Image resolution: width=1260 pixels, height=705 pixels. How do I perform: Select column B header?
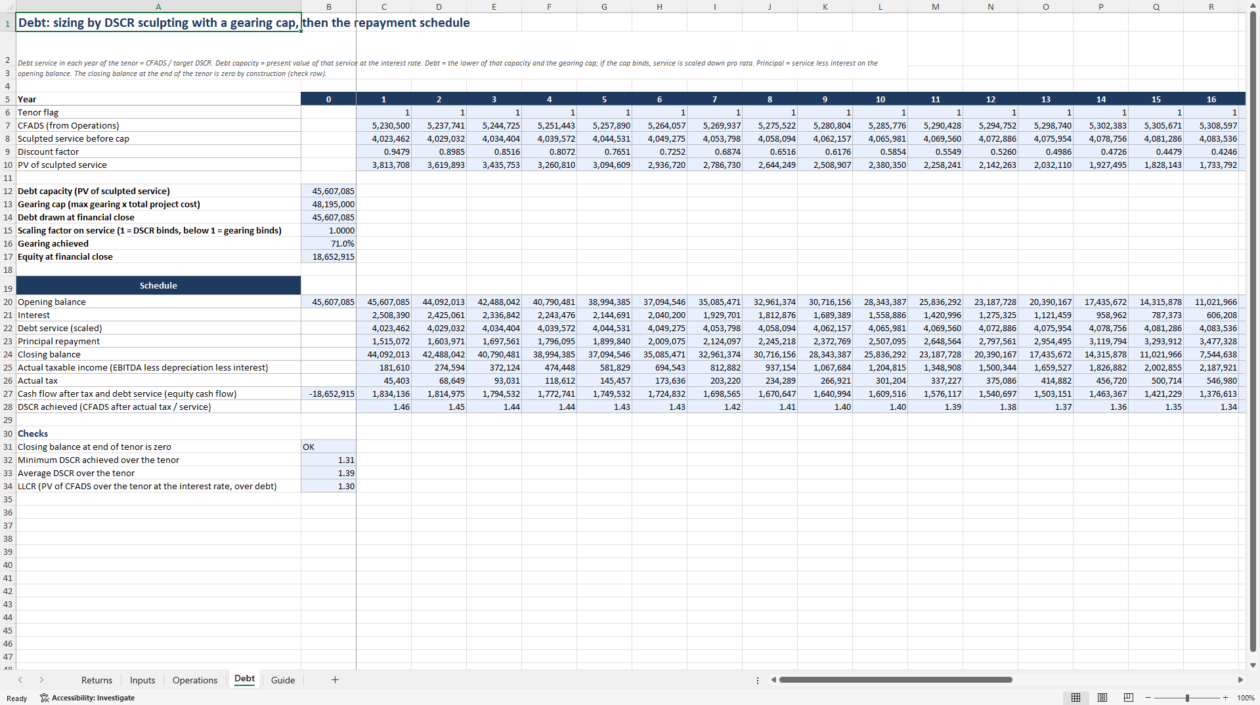coord(328,7)
